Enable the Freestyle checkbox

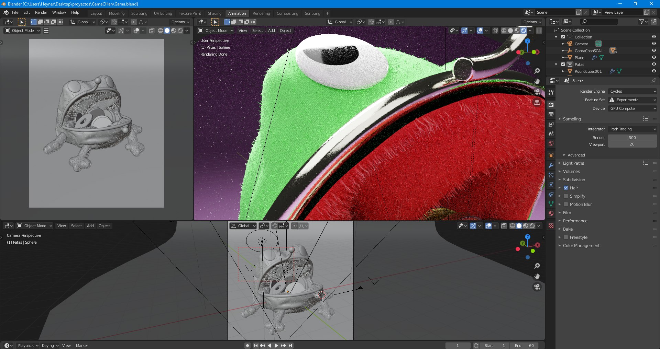[566, 237]
